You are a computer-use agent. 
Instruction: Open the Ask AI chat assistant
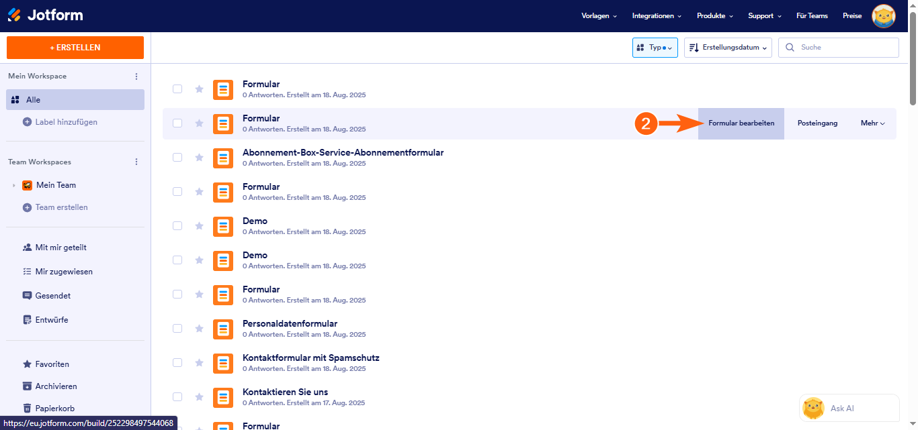coord(849,408)
